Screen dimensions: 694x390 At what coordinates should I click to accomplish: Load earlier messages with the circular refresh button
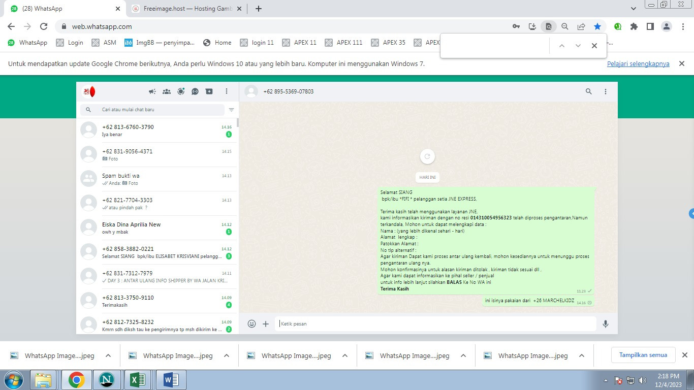click(x=427, y=156)
